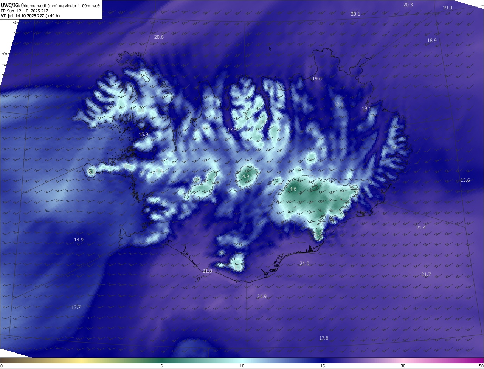Click the 21.0 value label on the map
The width and height of the screenshot is (484, 369).
(x=304, y=263)
